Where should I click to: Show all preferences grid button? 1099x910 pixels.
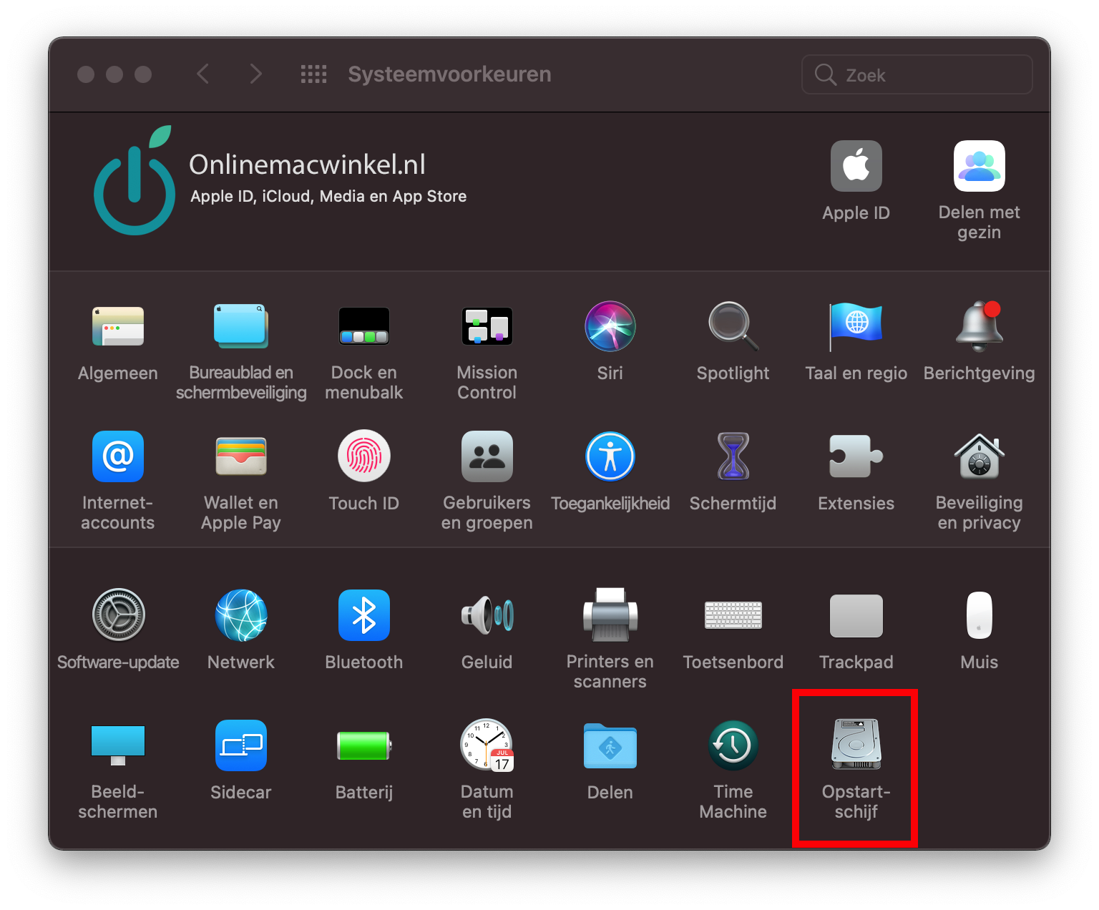coord(313,74)
